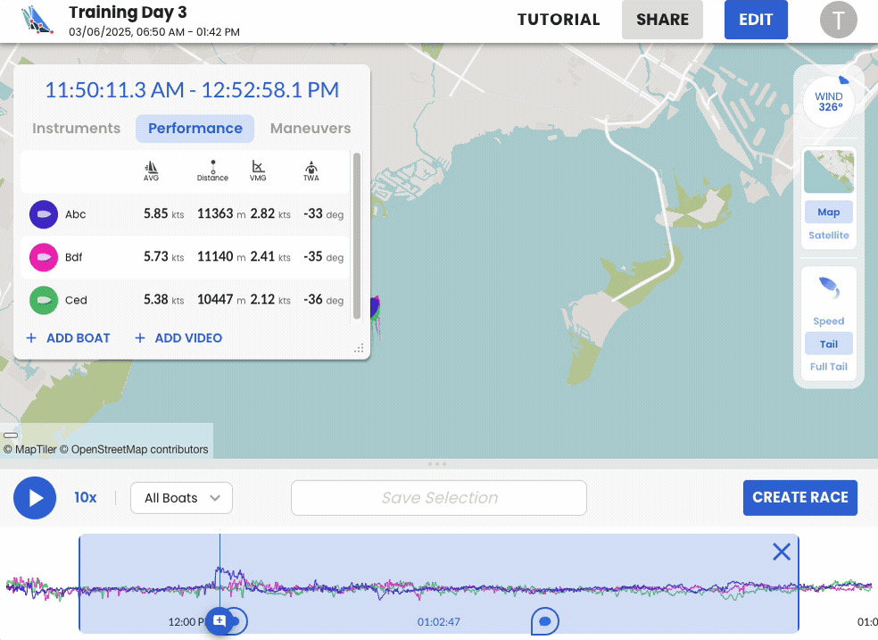Click the green Ced boat icon
This screenshot has height=640, width=878.
tap(43, 301)
